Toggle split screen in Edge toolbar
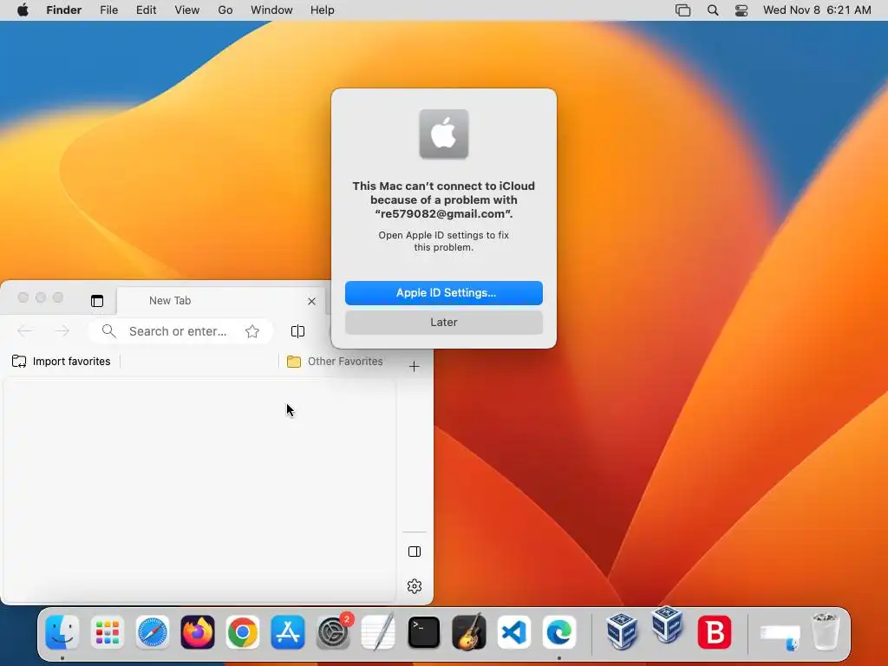The image size is (888, 666). pos(298,331)
